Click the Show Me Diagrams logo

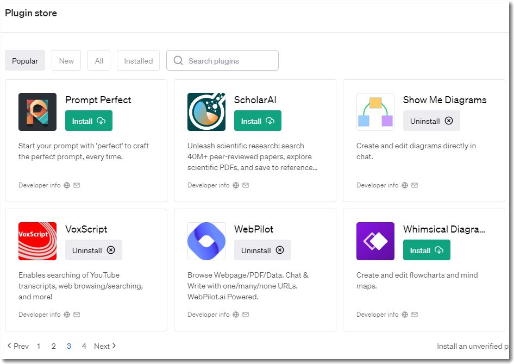[x=375, y=112]
